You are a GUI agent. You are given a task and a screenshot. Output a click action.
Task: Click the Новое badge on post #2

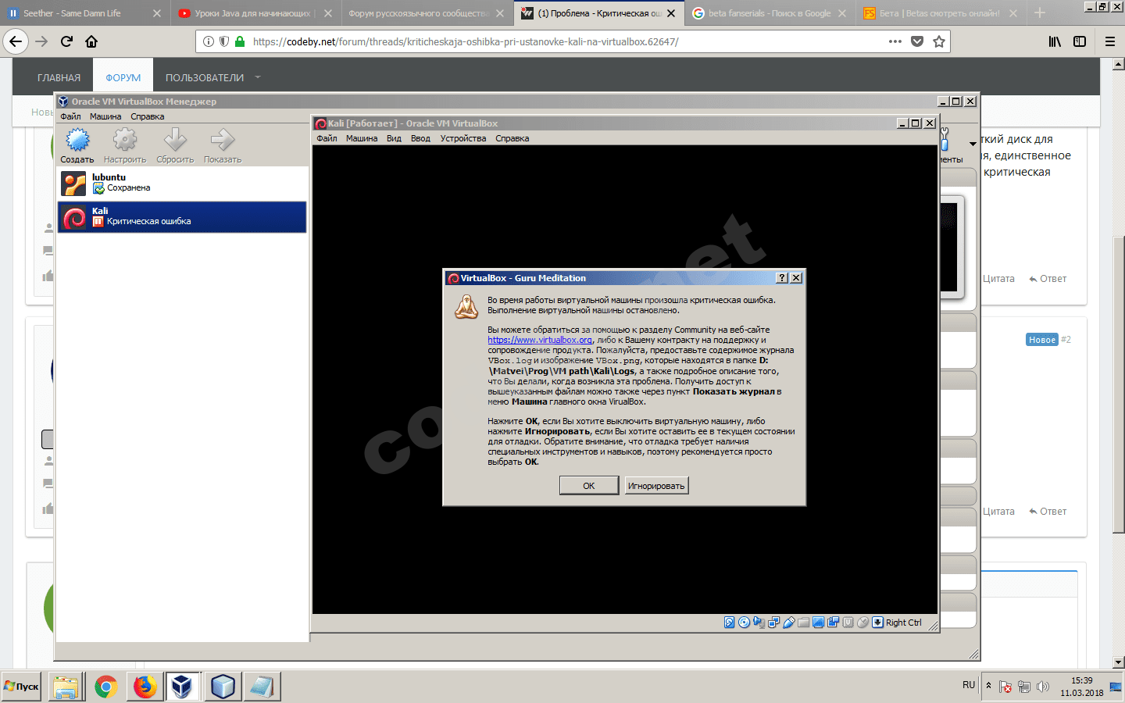coord(1042,340)
